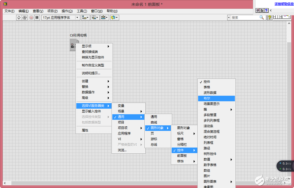
Task: Select the Ctl refnum control on panel
Action: tap(73, 45)
